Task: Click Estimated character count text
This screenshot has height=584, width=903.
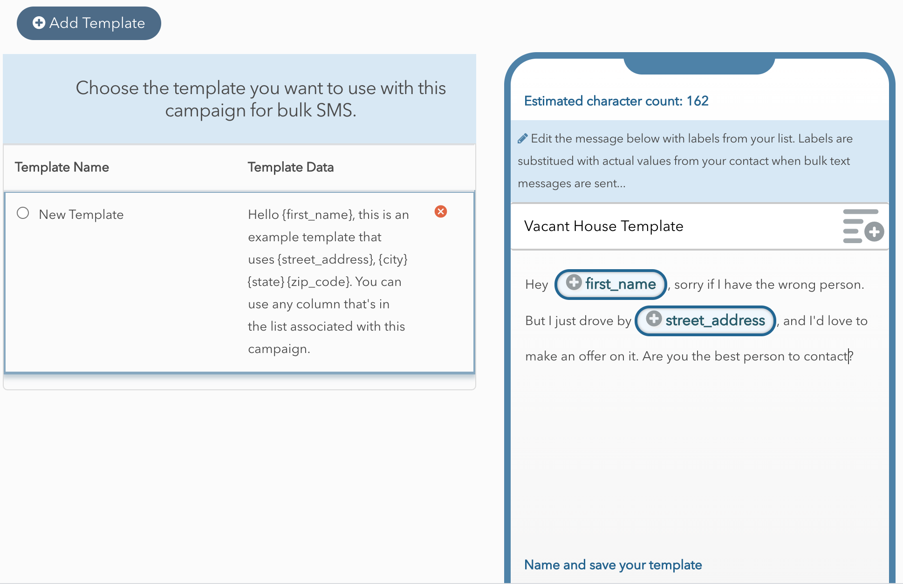Action: [x=616, y=101]
